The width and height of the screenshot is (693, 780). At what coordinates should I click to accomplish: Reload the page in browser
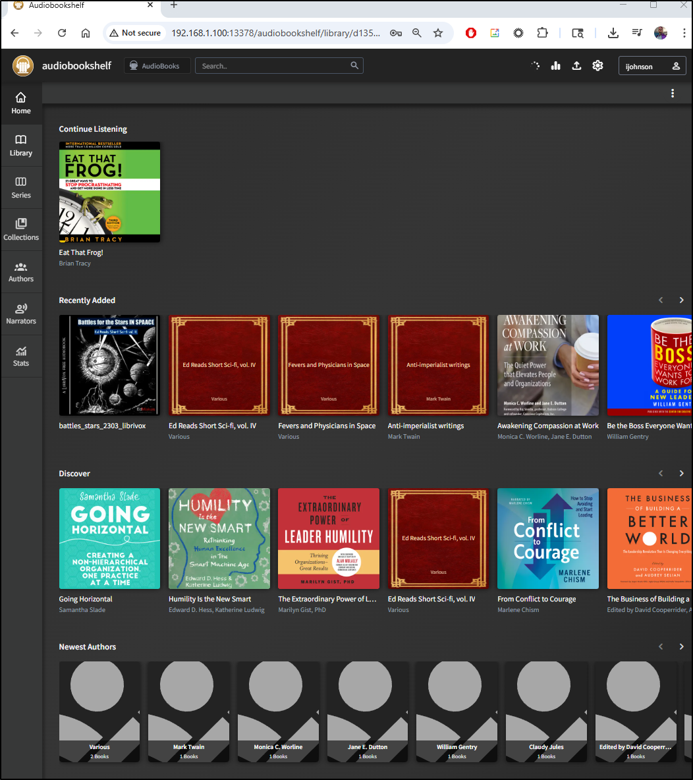(x=62, y=33)
